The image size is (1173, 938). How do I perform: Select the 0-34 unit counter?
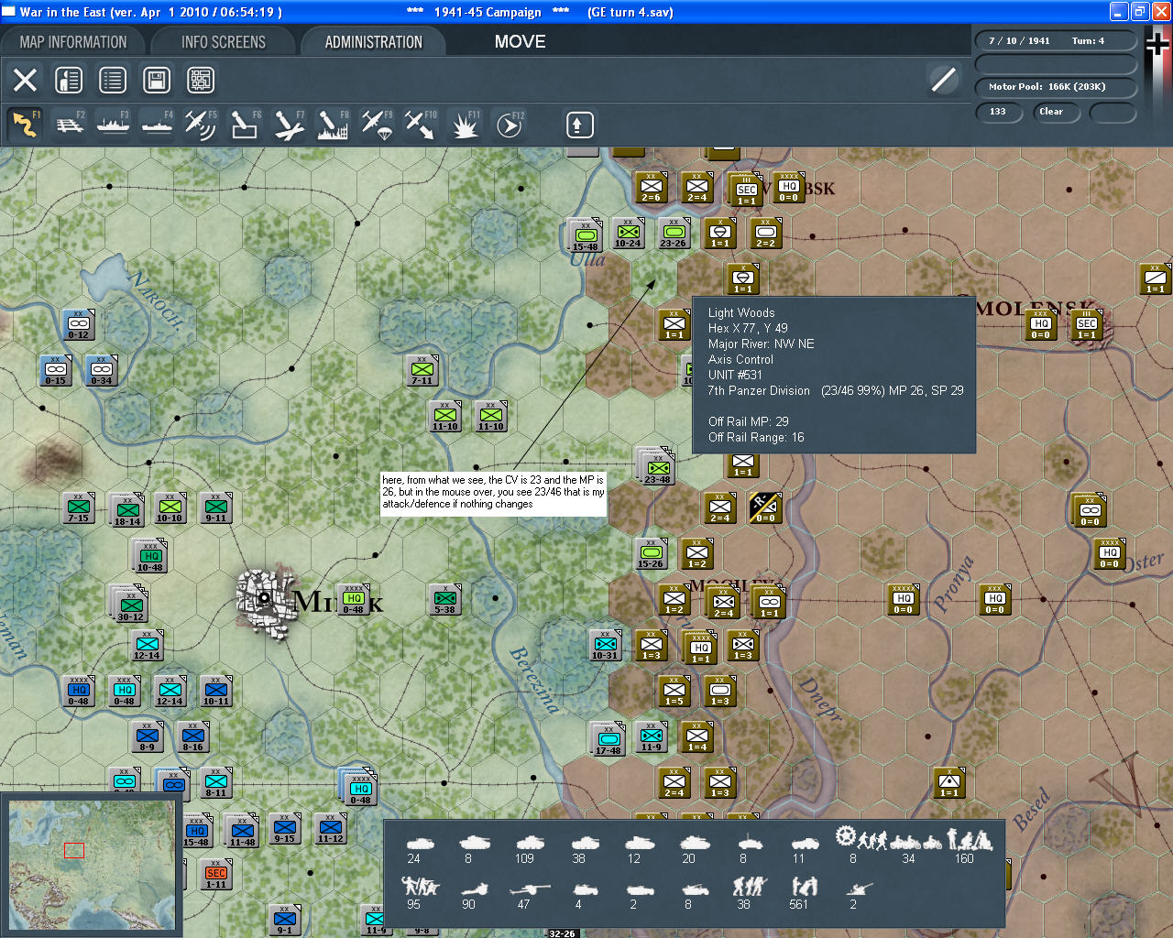(x=102, y=371)
